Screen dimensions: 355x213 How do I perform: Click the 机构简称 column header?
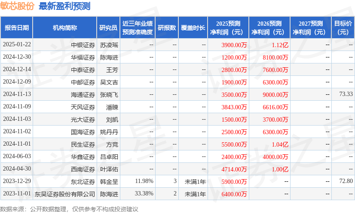[x=65, y=27]
